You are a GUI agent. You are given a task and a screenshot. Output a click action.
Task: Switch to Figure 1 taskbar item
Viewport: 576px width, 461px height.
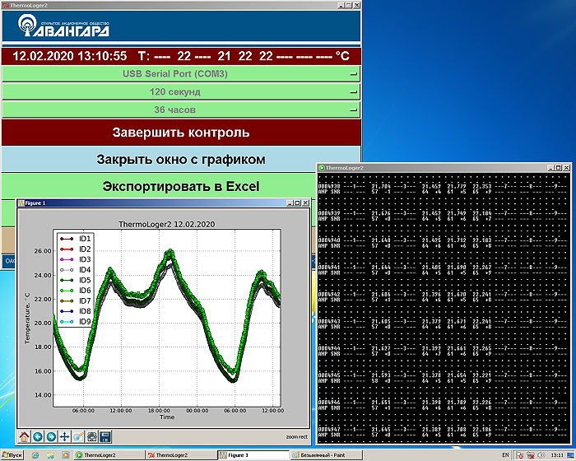tap(253, 455)
